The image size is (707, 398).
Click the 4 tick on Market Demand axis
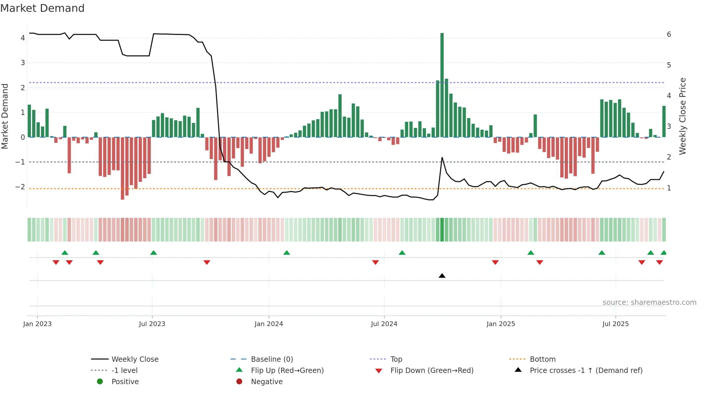pos(23,38)
